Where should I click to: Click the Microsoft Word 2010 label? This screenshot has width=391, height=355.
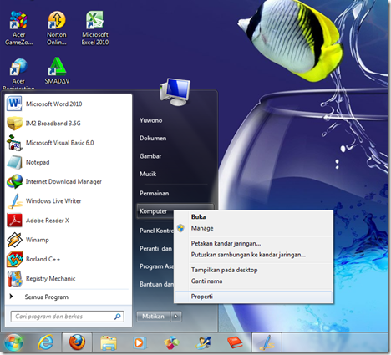(53, 104)
